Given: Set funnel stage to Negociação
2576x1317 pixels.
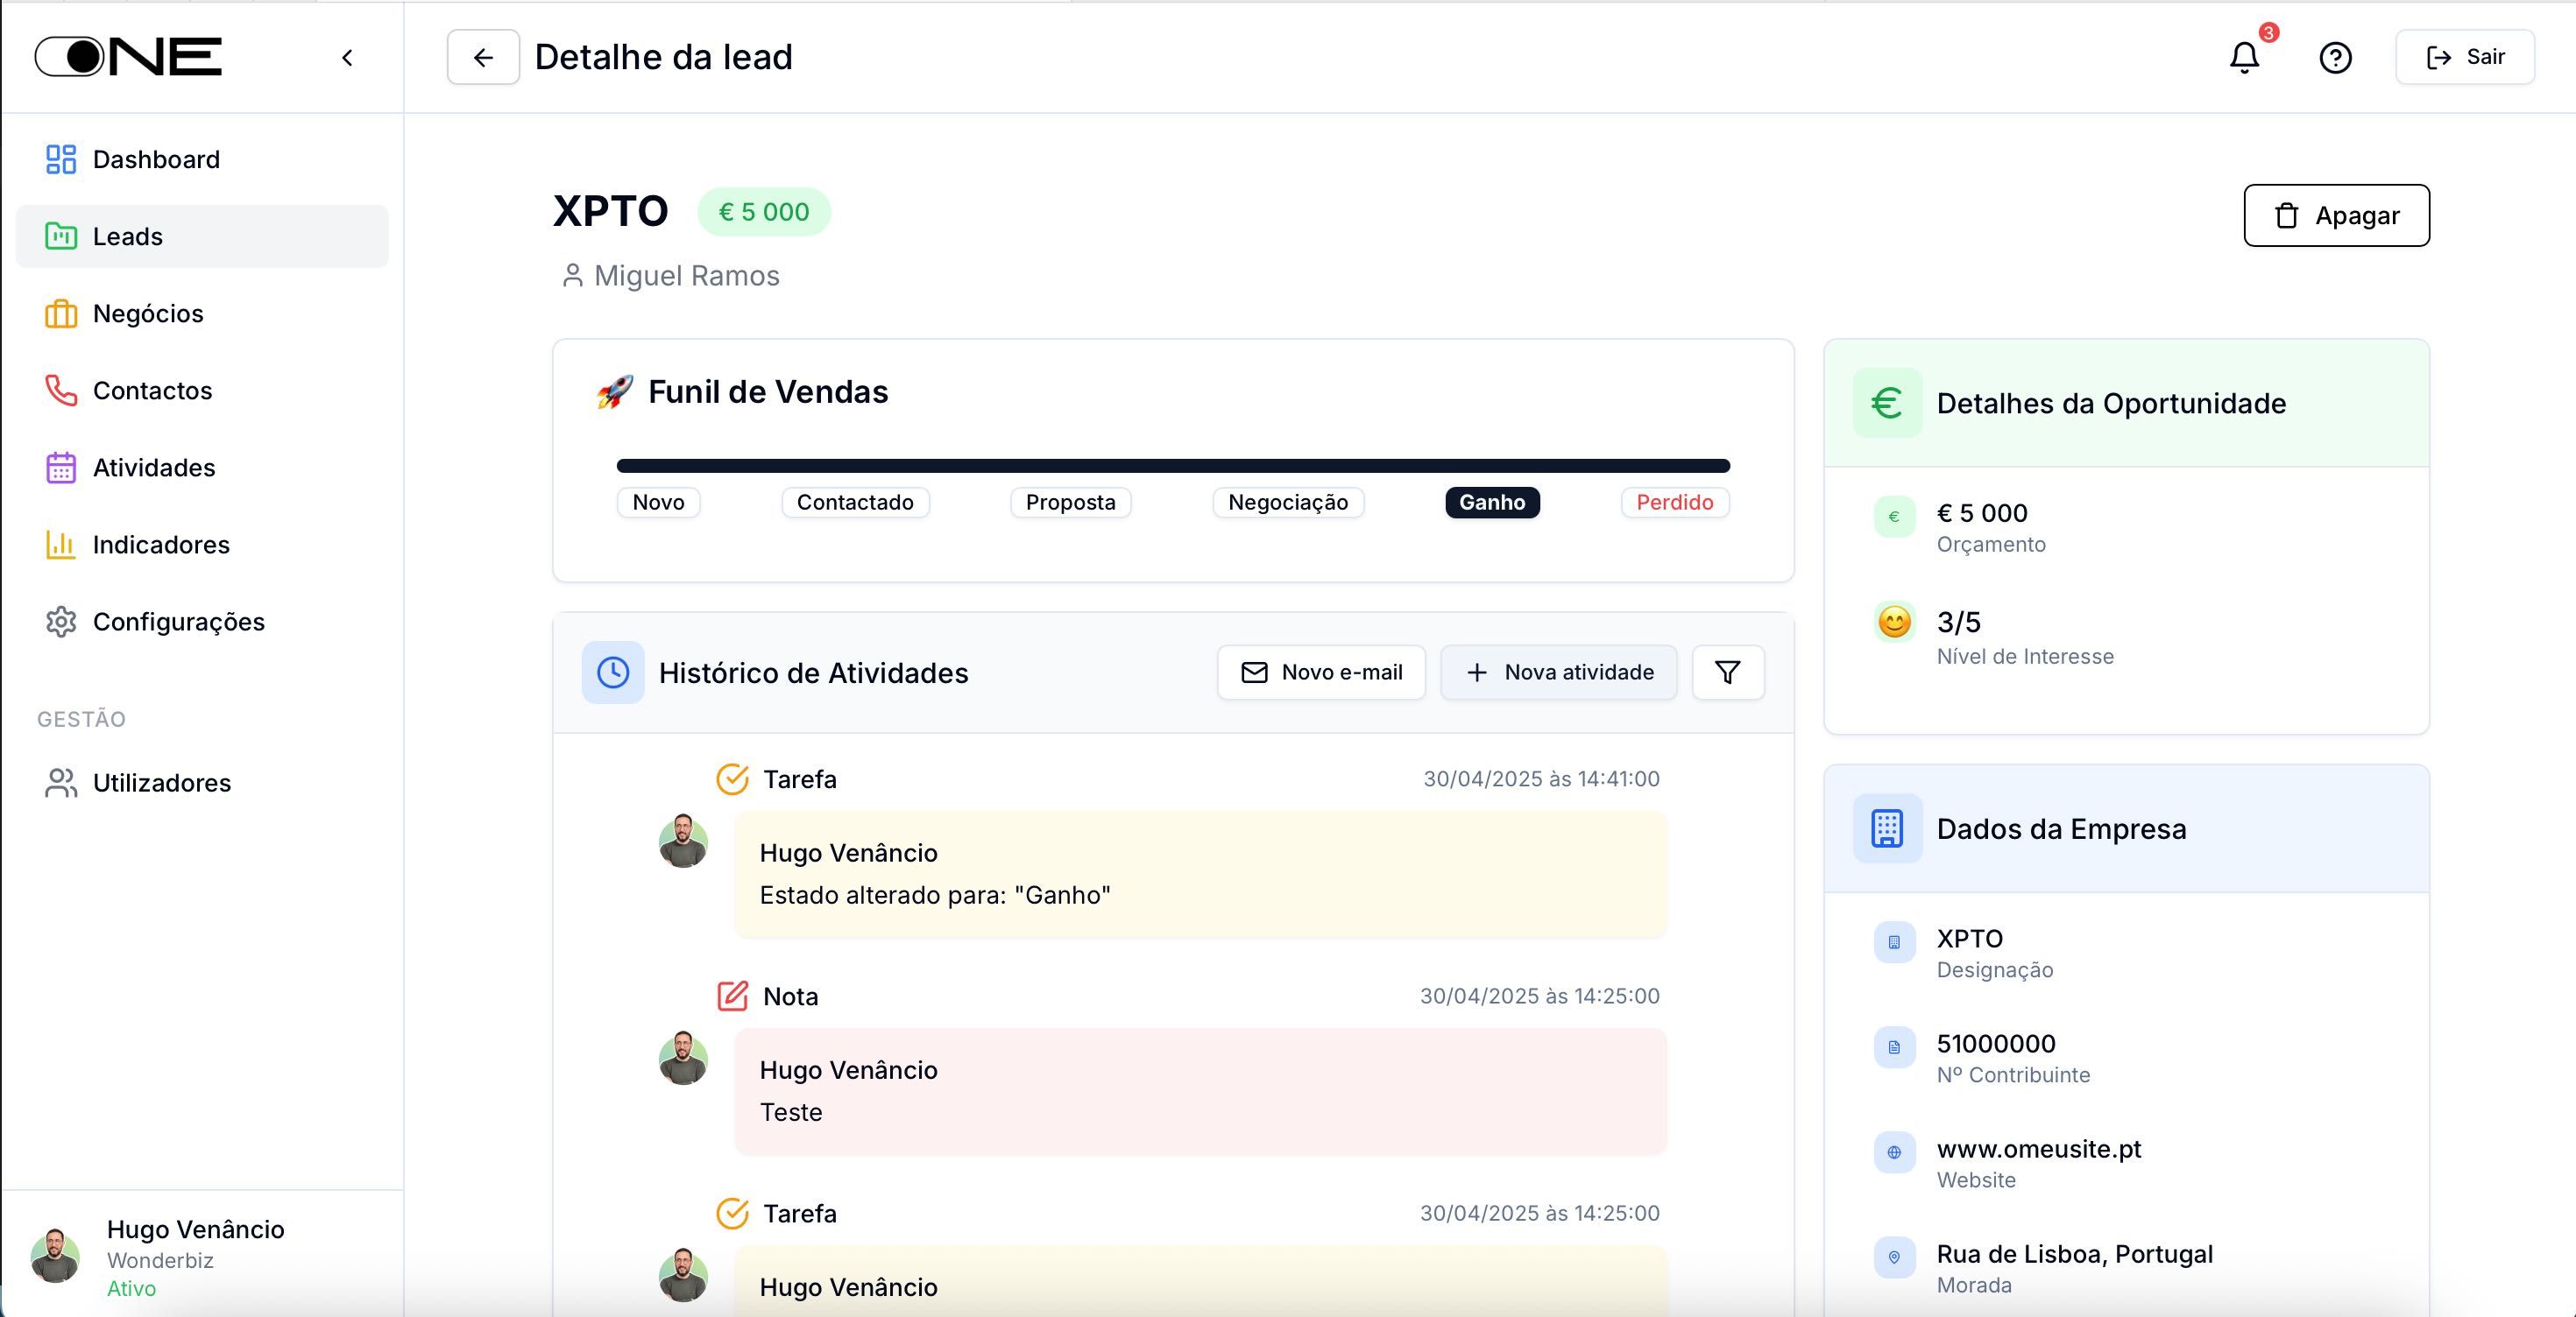Looking at the screenshot, I should point(1287,503).
